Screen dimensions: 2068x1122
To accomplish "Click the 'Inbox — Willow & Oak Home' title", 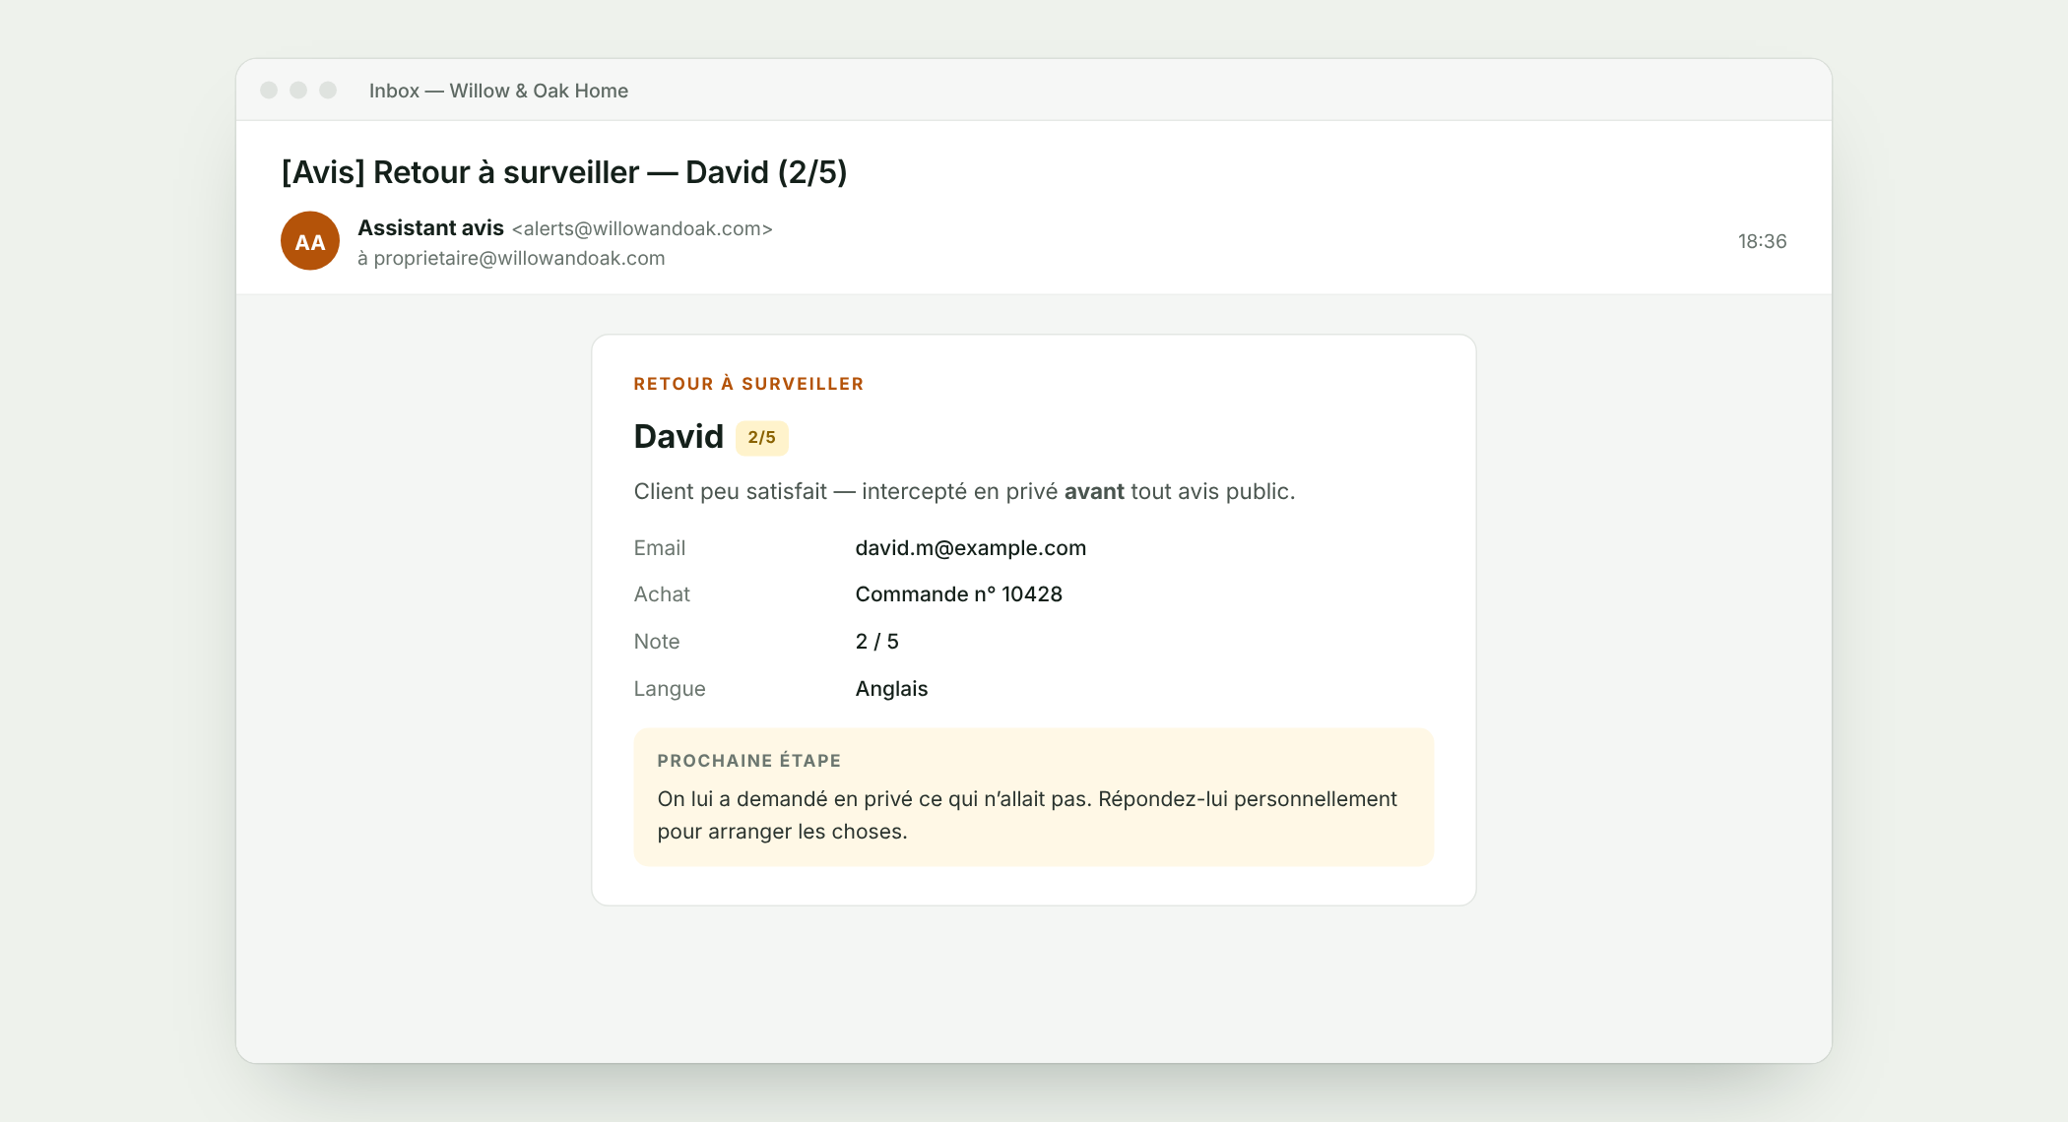I will click(x=498, y=91).
